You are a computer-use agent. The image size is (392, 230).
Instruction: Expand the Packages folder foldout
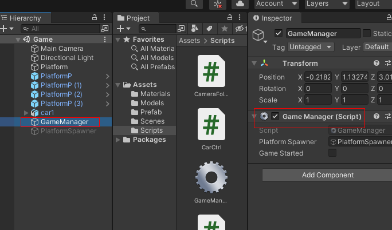(x=117, y=140)
